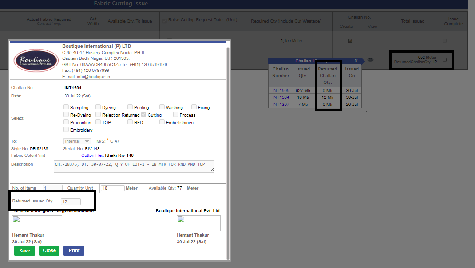This screenshot has height=268, width=475.
Task: Toggle Issue Complete checkbox in 652 Meter row
Action: (444, 60)
